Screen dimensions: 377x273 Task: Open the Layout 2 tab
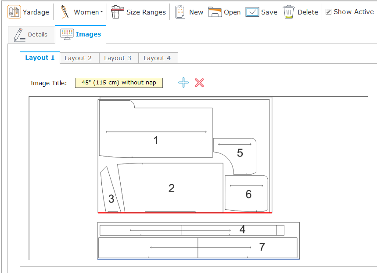click(78, 58)
